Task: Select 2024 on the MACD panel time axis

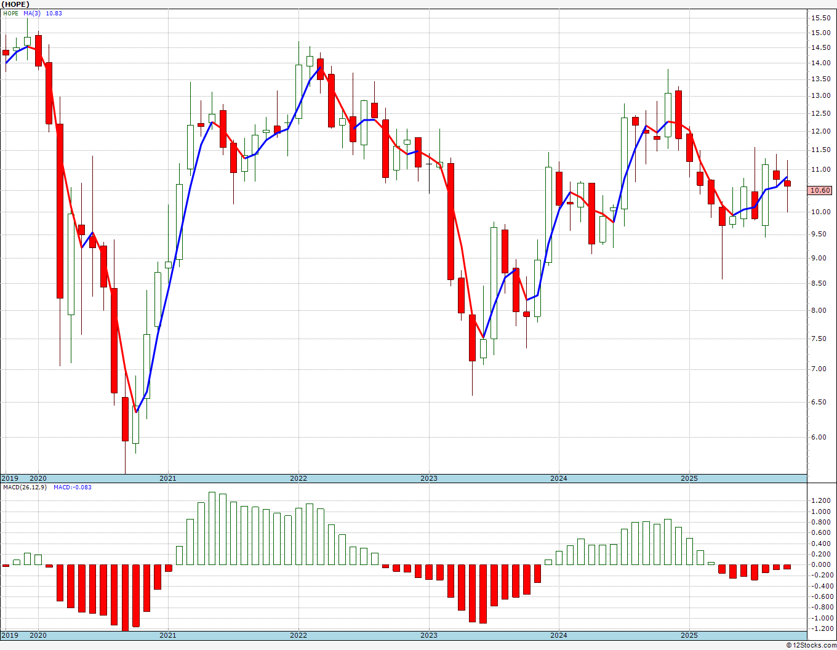Action: [559, 635]
